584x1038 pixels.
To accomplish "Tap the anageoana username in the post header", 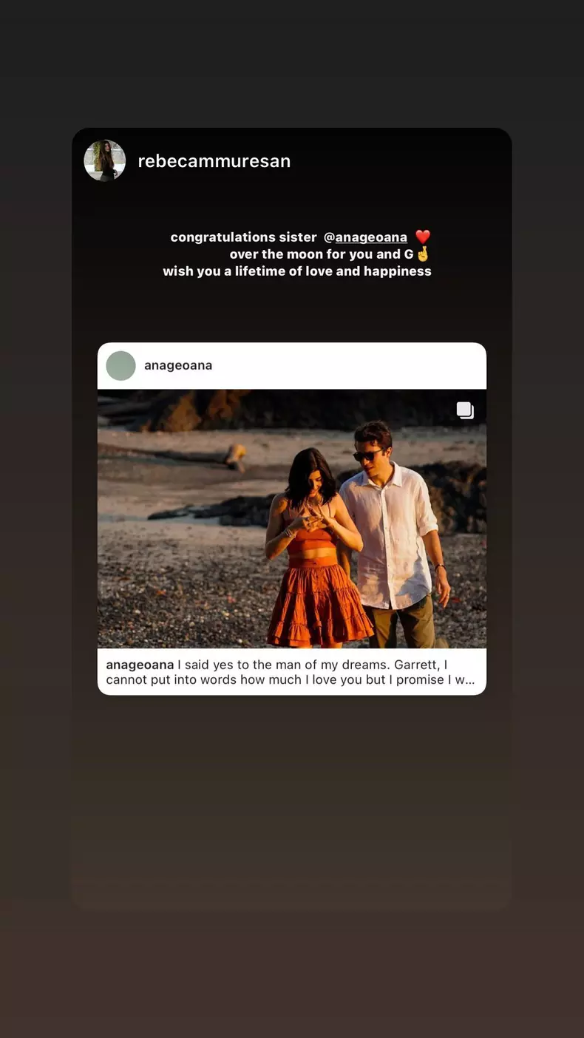I will (178, 366).
